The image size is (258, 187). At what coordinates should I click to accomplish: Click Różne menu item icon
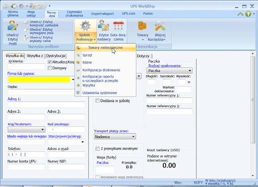78,62
